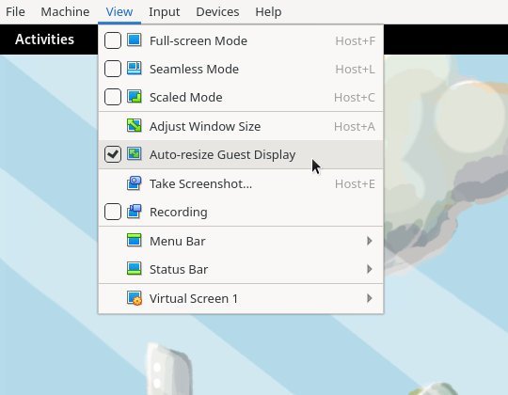
Task: Choose the Take Screenshot... entry text
Action: 201,183
